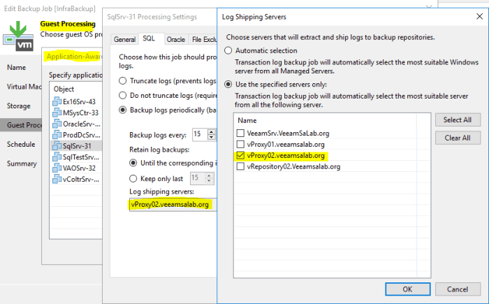
Task: Select Keep only last option
Action: (x=133, y=178)
